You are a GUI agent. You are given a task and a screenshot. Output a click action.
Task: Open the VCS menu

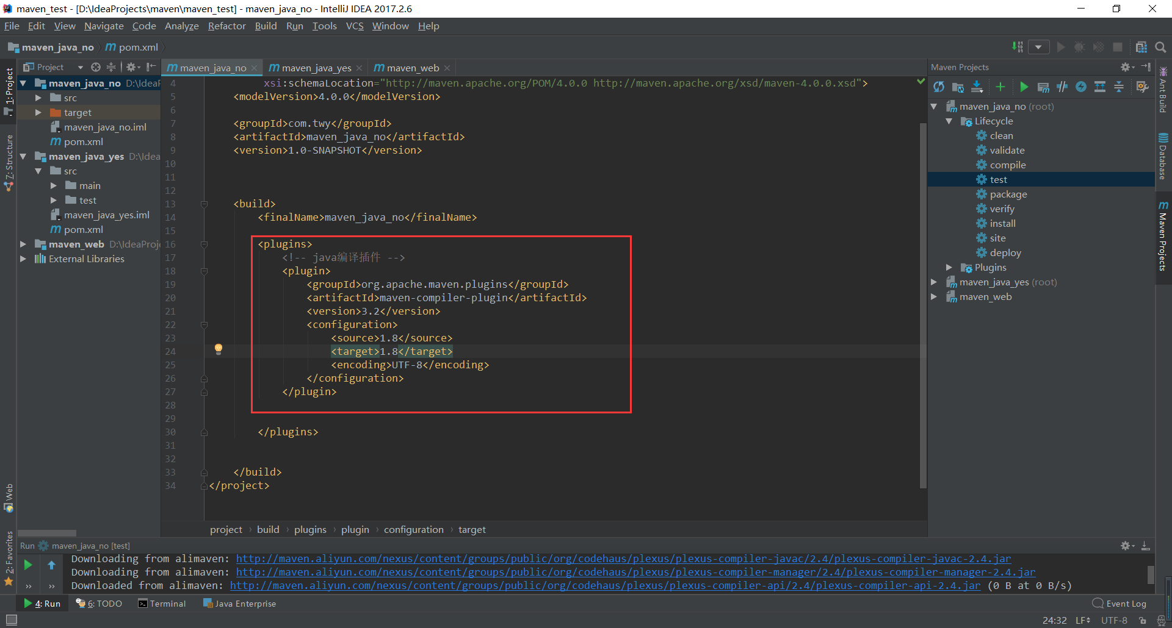tap(355, 26)
